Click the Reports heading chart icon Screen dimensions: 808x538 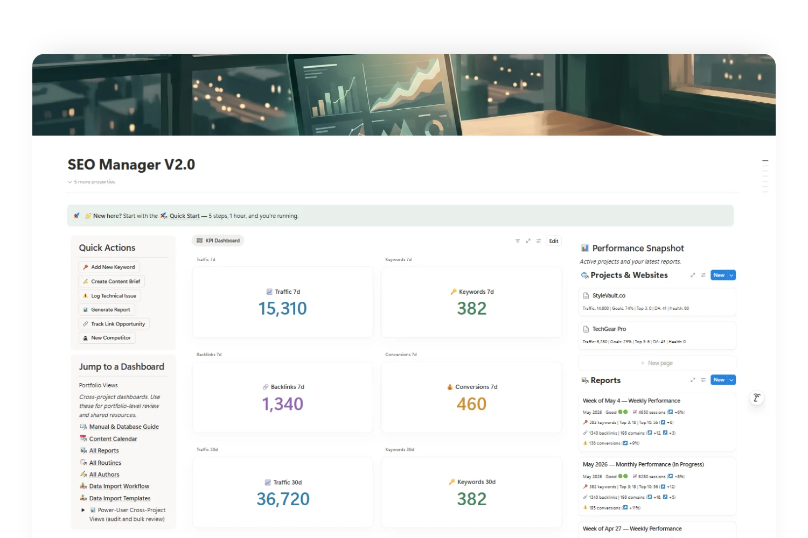pos(584,380)
